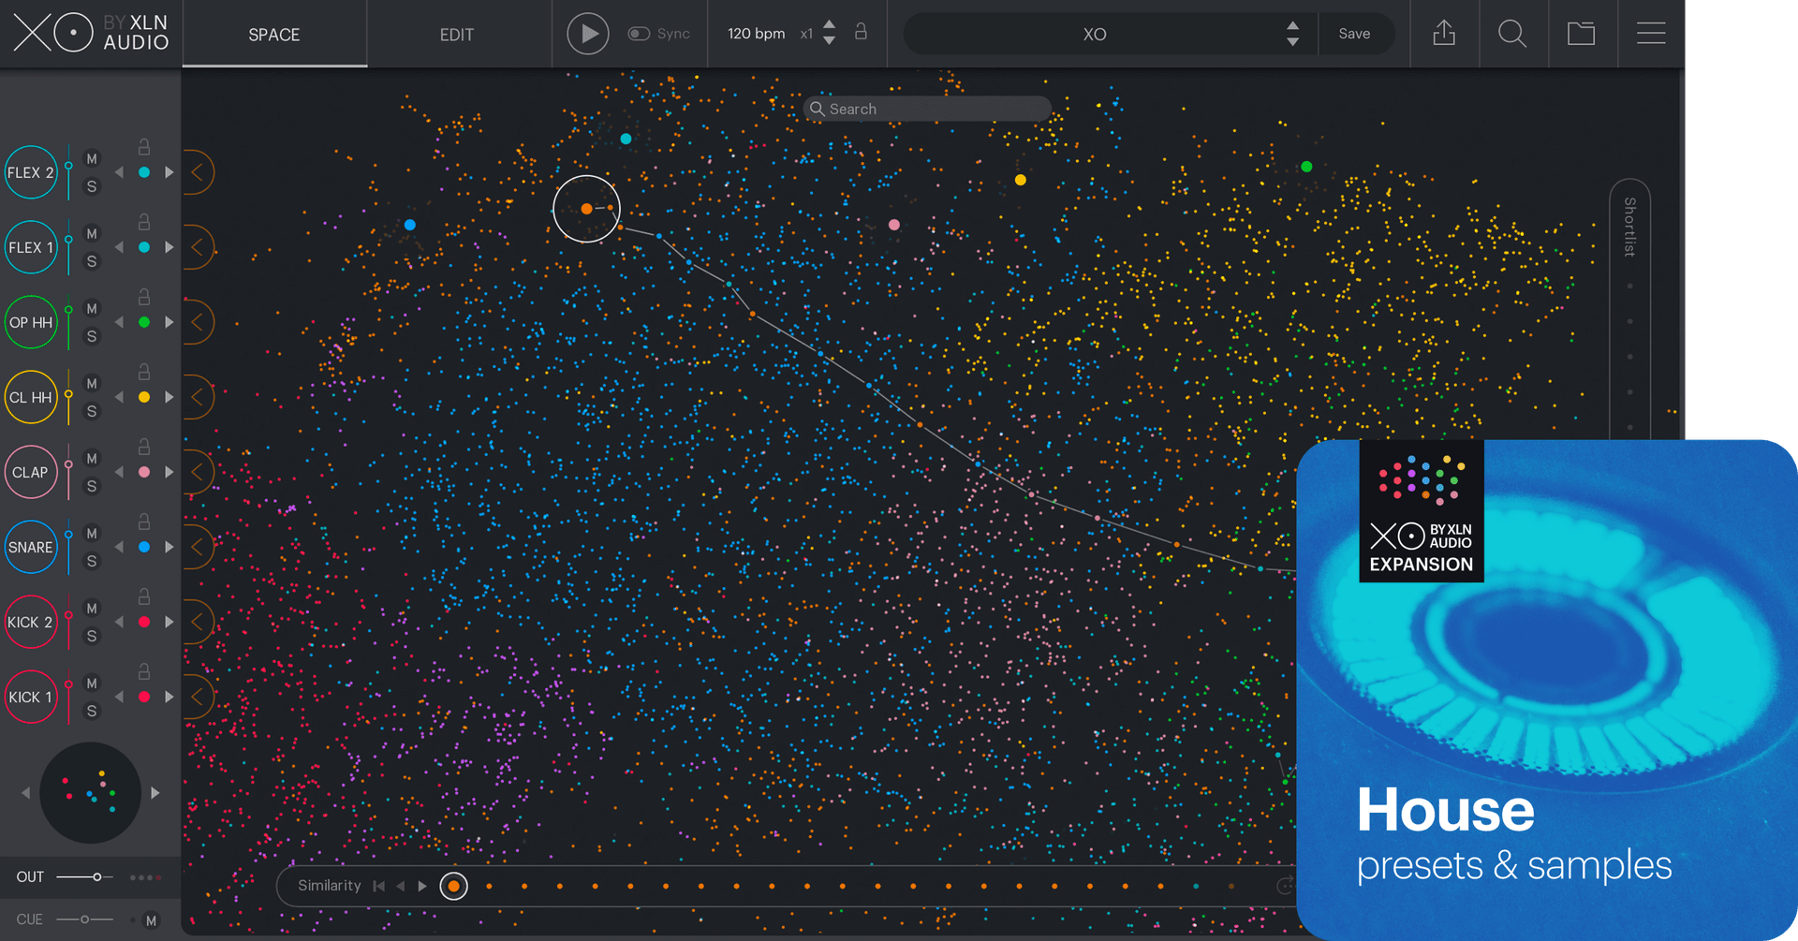Adjust the OUT volume slider

point(85,877)
